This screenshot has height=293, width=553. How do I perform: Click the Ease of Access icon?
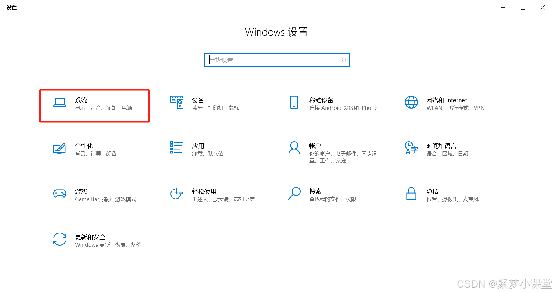pyautogui.click(x=177, y=194)
